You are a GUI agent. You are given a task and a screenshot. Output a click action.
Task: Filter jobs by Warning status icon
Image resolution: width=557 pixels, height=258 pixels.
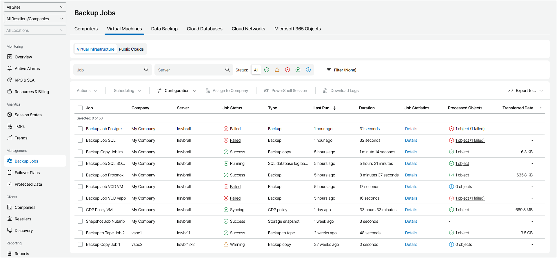(277, 70)
